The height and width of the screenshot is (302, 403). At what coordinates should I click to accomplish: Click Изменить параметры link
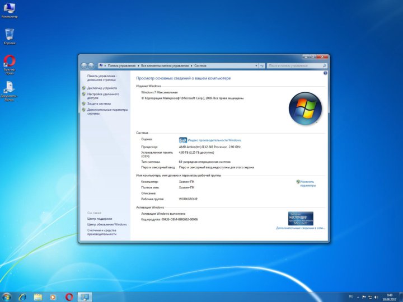pyautogui.click(x=308, y=183)
